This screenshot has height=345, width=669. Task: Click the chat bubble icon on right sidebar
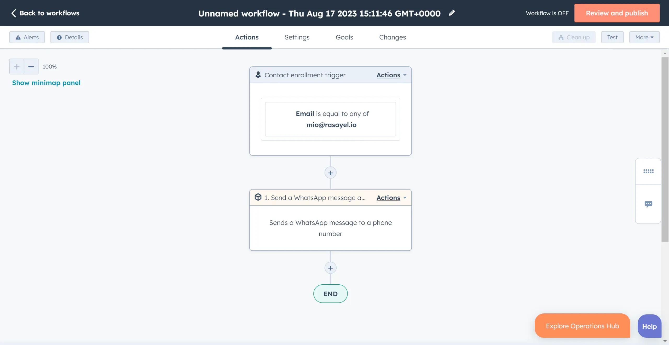point(648,204)
